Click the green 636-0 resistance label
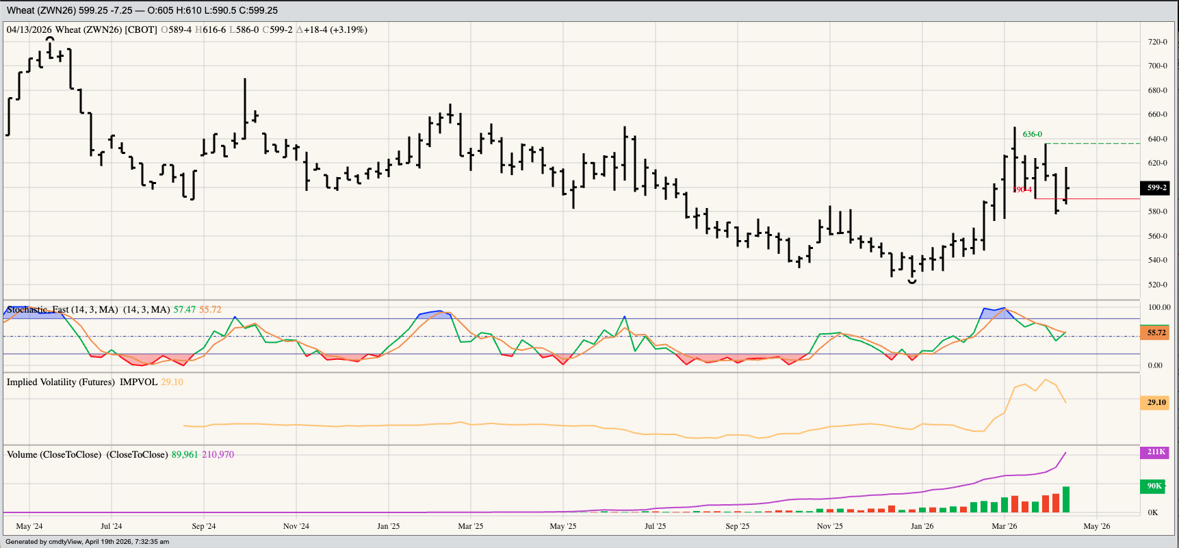Screen dimensions: 1179x548 tap(1032, 134)
